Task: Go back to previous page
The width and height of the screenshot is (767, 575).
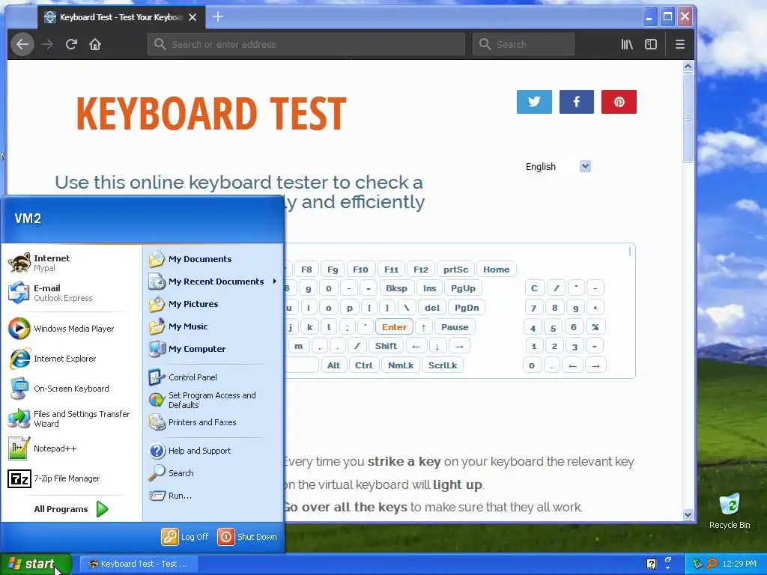Action: pyautogui.click(x=22, y=44)
